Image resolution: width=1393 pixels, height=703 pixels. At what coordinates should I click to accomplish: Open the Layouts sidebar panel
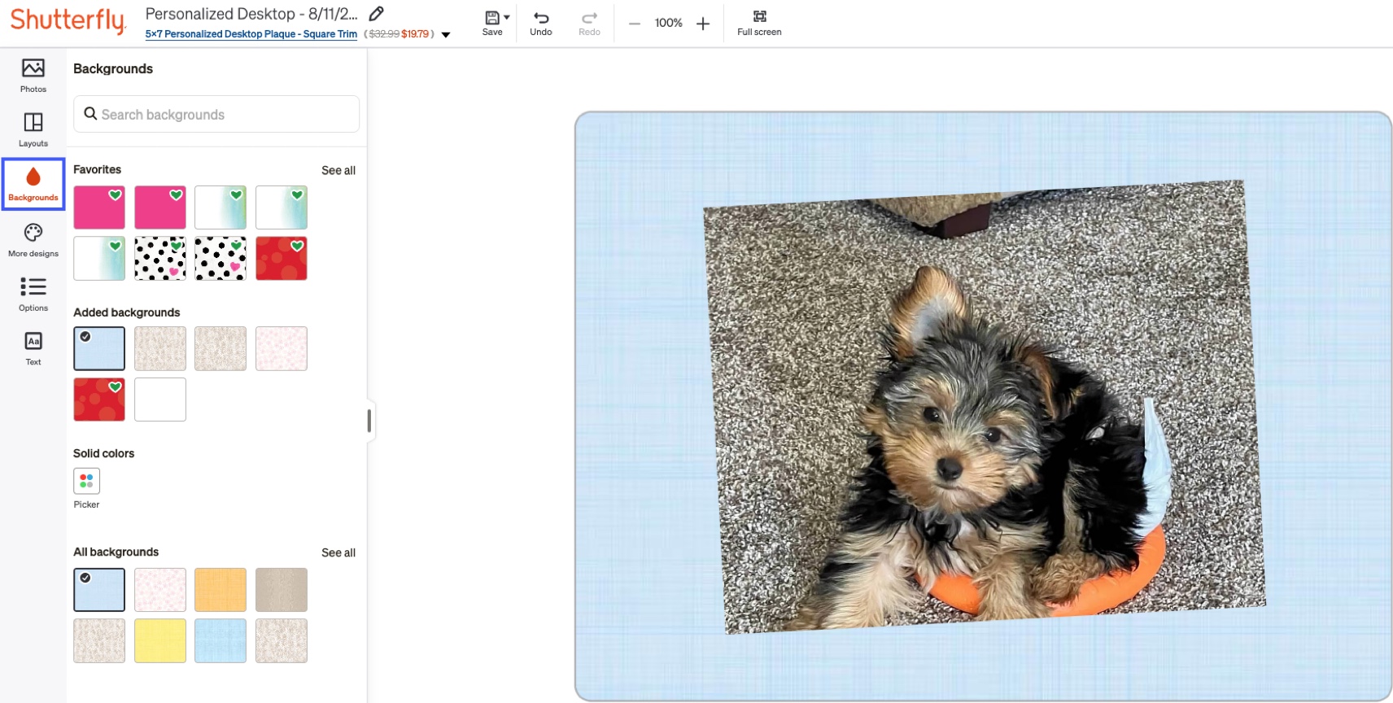point(33,130)
